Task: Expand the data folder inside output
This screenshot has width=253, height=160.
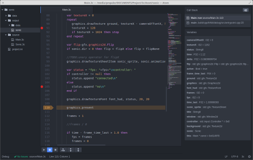Action: (x=9, y=26)
